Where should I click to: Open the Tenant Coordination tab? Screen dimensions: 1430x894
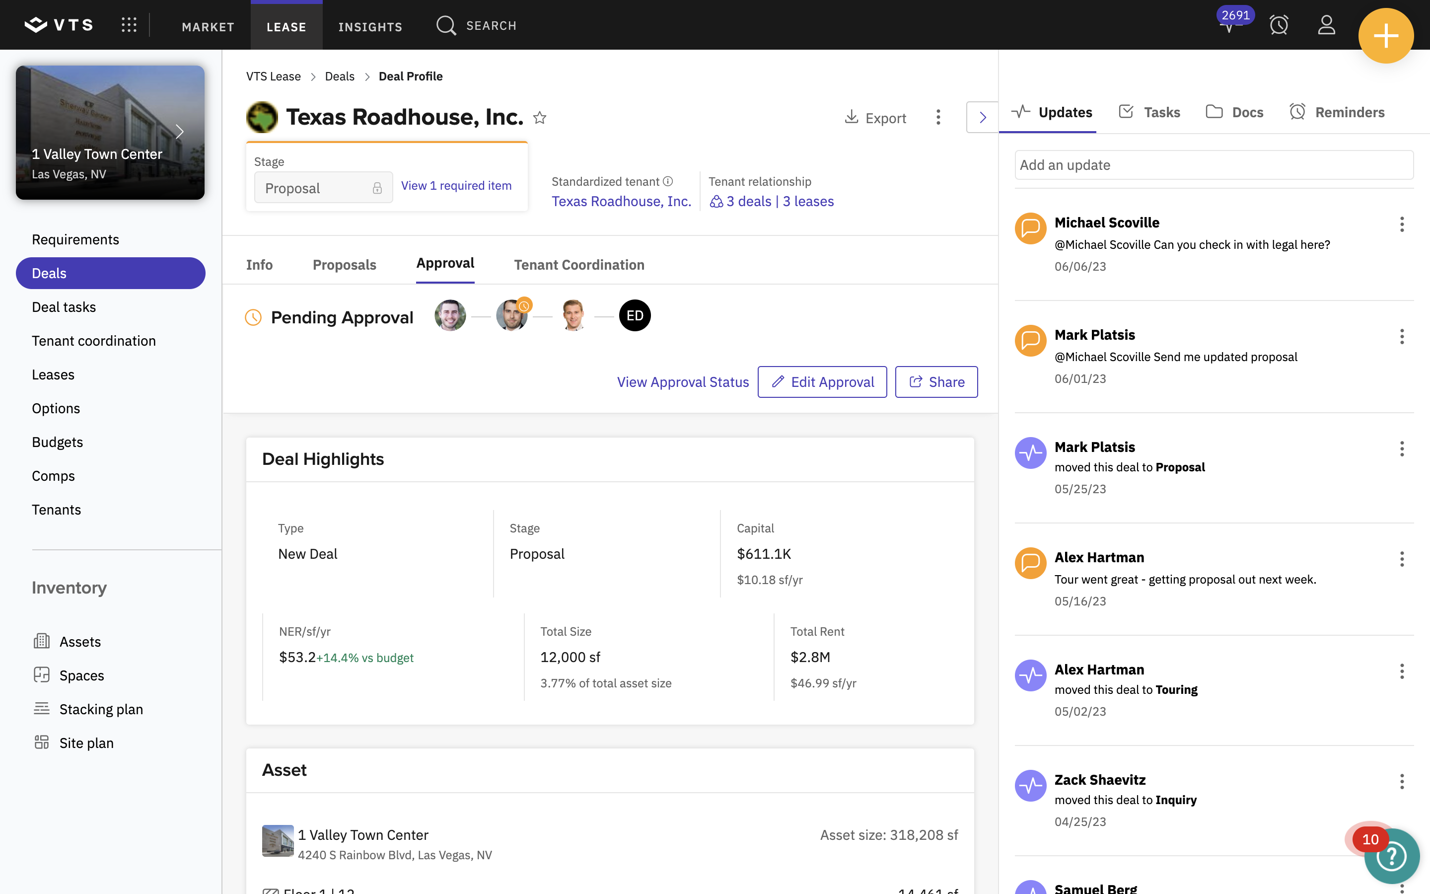click(579, 264)
